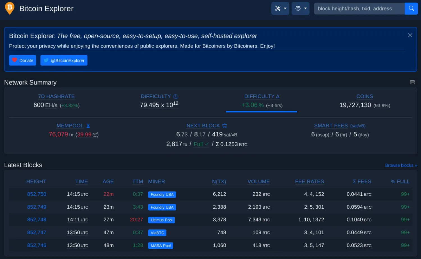421x259 pixels.
Task: Click the Bitcoin logo in the header
Action: tap(9, 8)
